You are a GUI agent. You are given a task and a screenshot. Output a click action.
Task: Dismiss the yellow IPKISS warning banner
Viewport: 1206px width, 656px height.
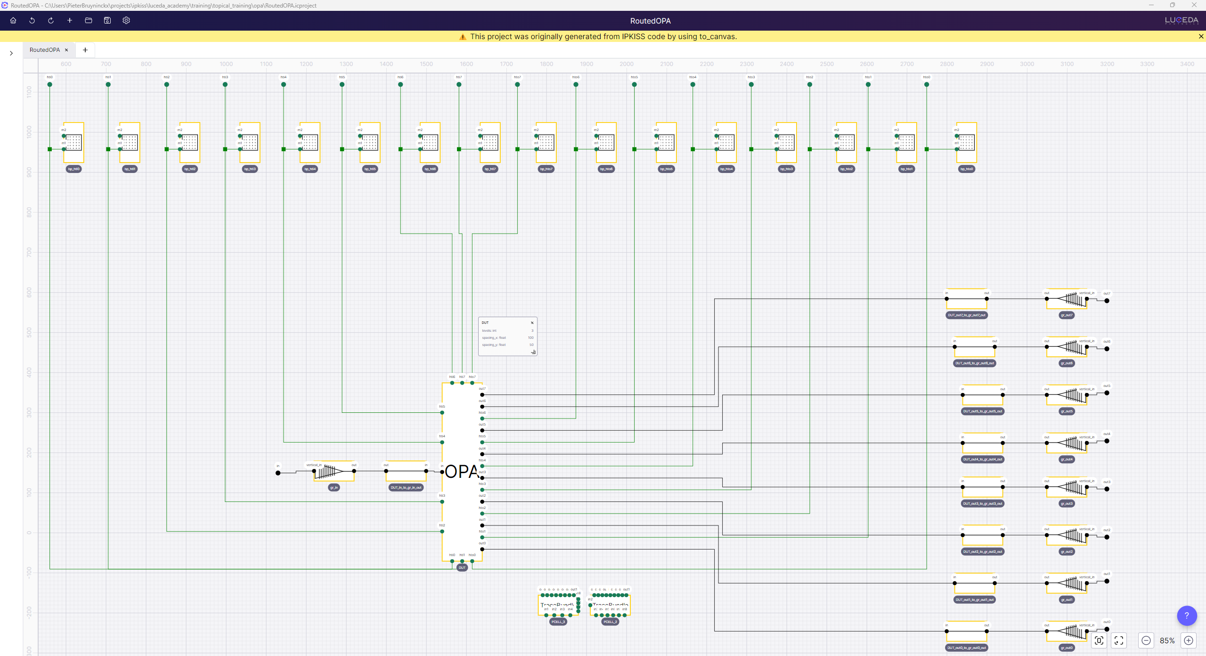[1201, 36]
